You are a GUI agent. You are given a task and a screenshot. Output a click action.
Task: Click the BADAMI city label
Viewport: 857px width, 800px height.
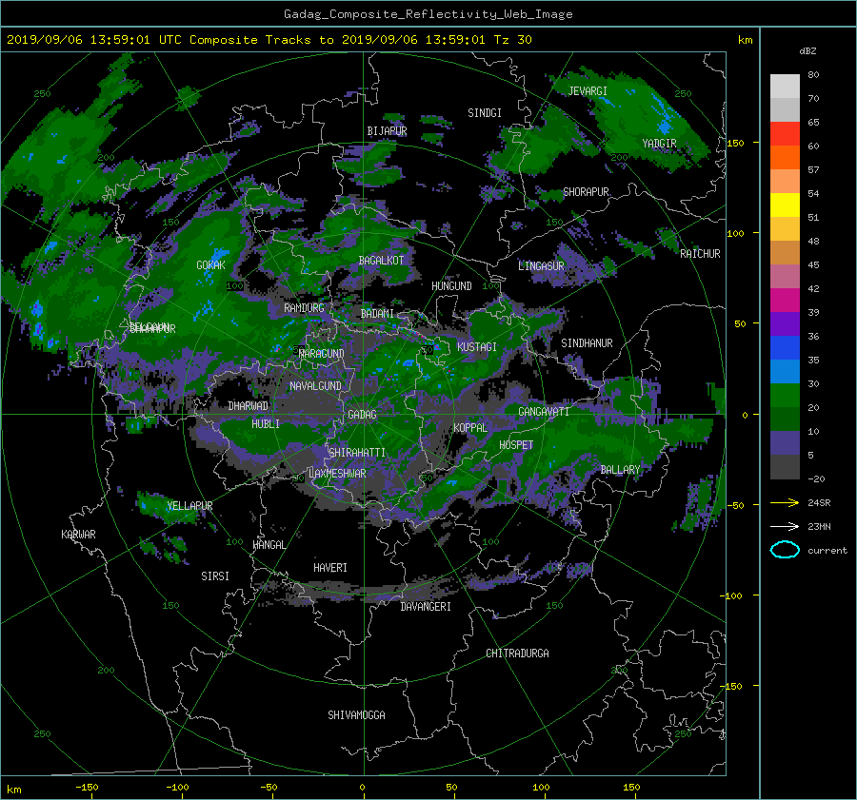(377, 314)
